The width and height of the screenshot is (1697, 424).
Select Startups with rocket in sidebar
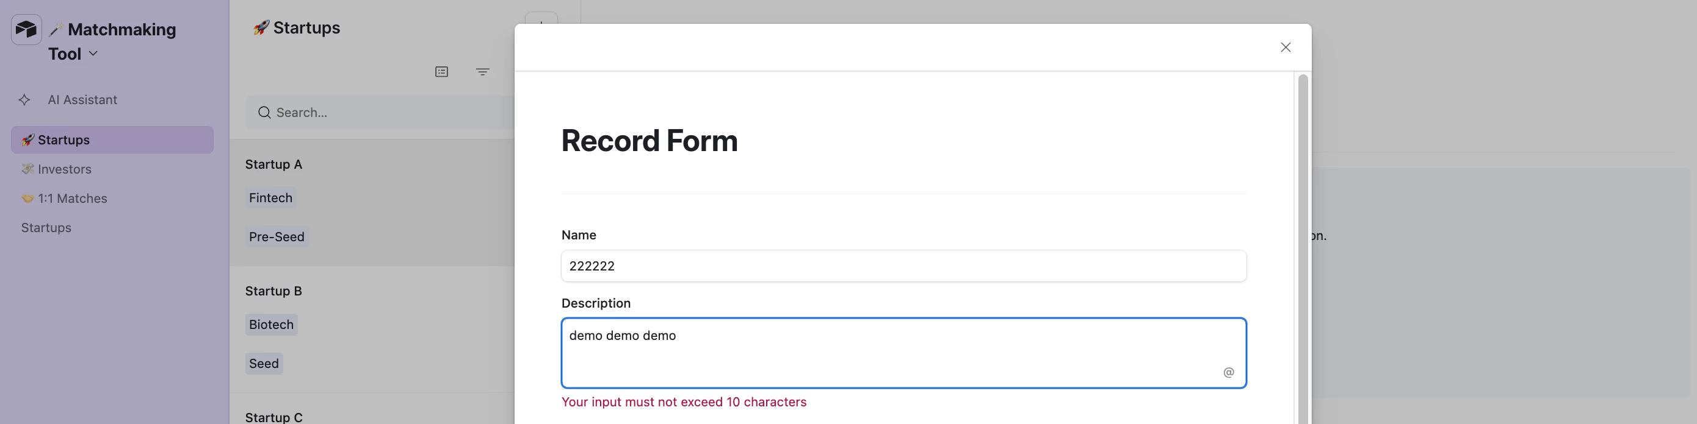(112, 140)
